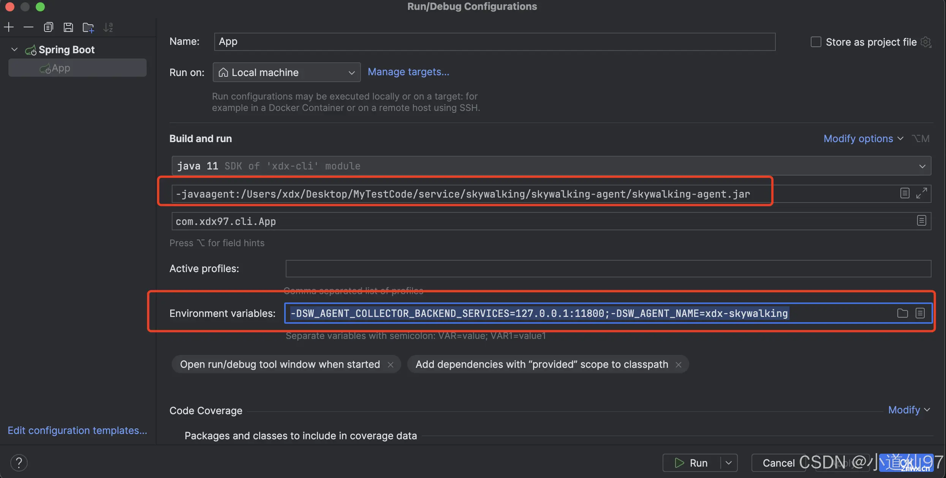The width and height of the screenshot is (946, 478).
Task: Expand the Modify options dropdown
Action: [863, 138]
